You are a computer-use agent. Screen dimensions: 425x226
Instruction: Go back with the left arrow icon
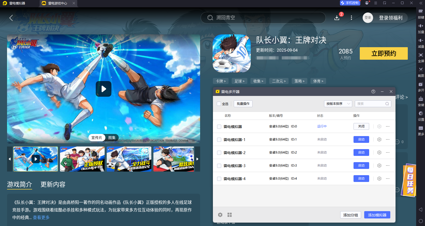click(11, 18)
